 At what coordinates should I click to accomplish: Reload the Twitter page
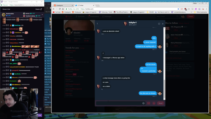(60, 9)
